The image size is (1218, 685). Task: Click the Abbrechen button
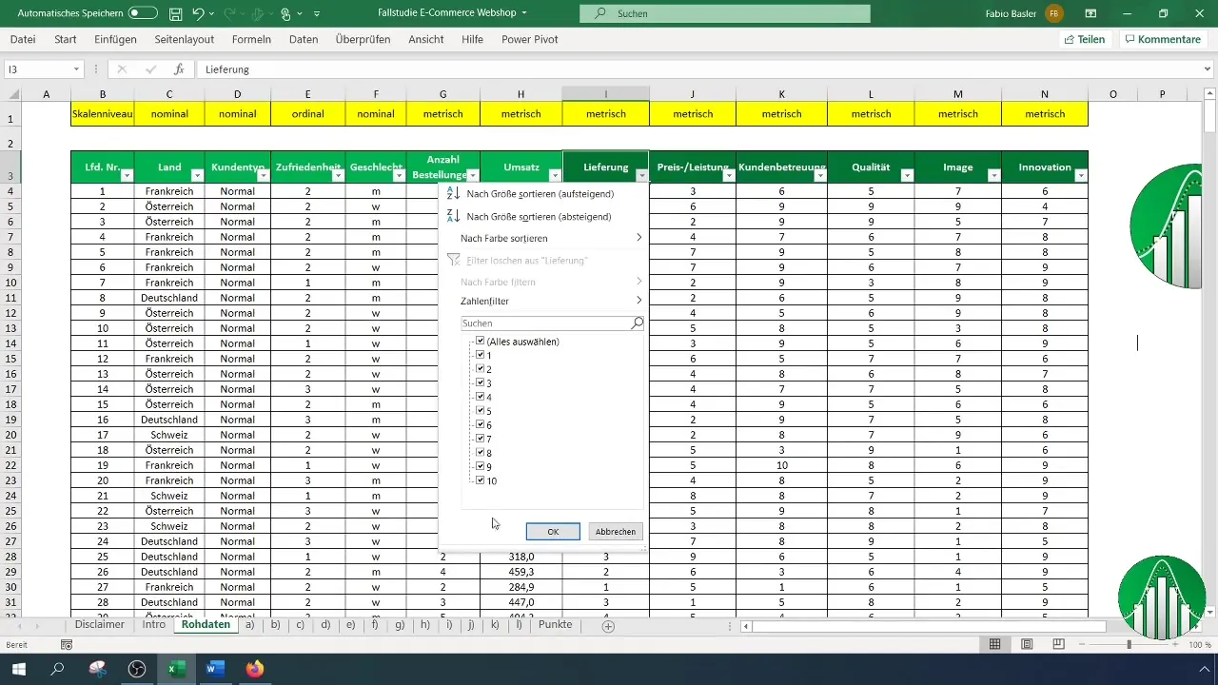[x=616, y=531]
